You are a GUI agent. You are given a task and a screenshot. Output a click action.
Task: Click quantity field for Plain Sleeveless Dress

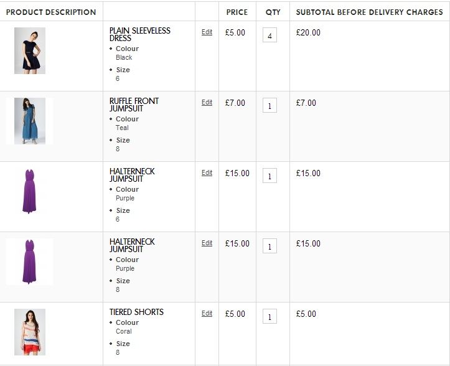pyautogui.click(x=270, y=36)
